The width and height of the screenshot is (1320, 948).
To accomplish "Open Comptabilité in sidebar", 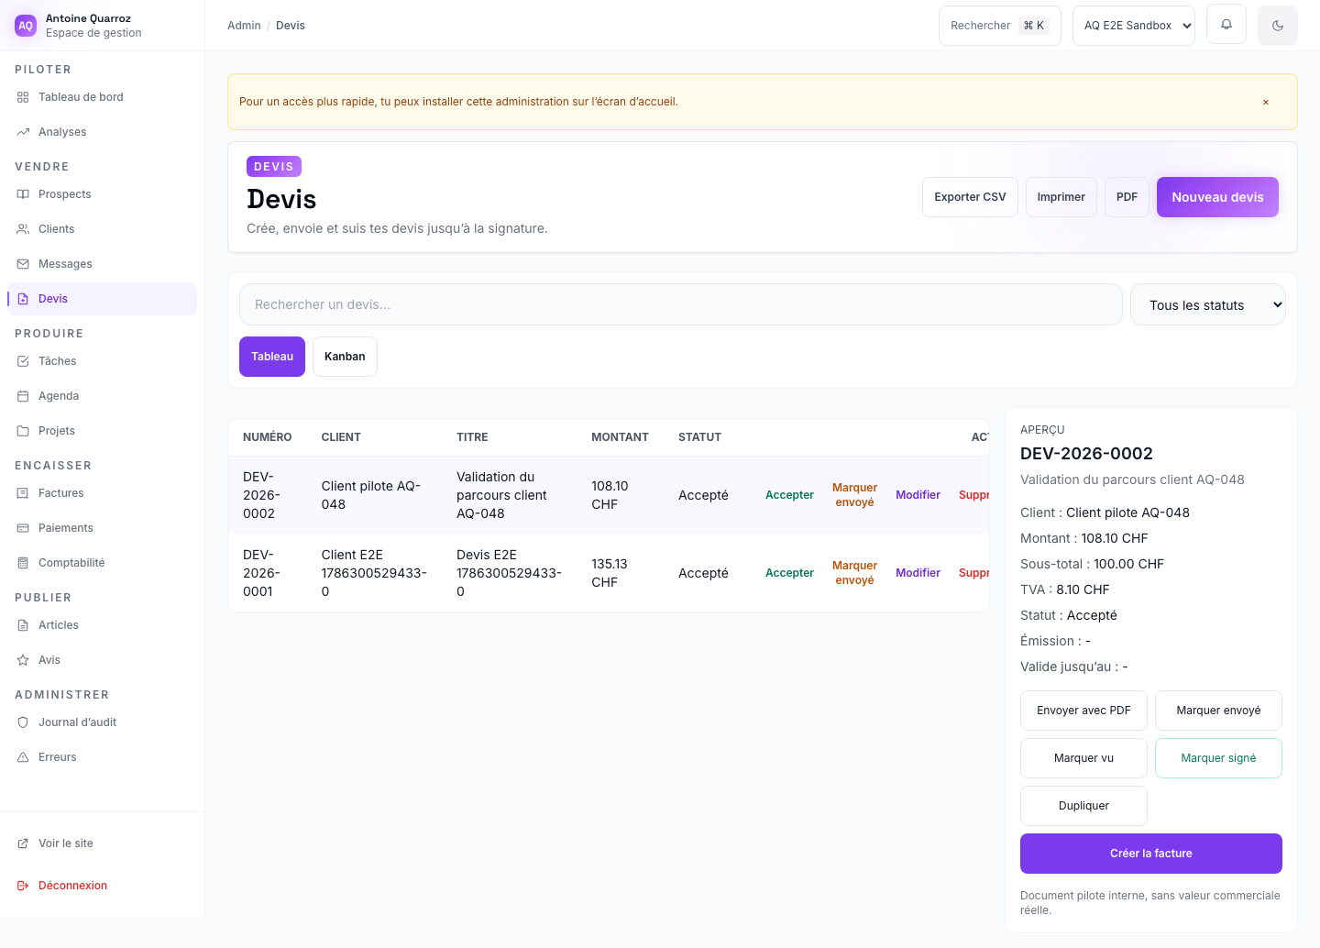I will pyautogui.click(x=102, y=563).
